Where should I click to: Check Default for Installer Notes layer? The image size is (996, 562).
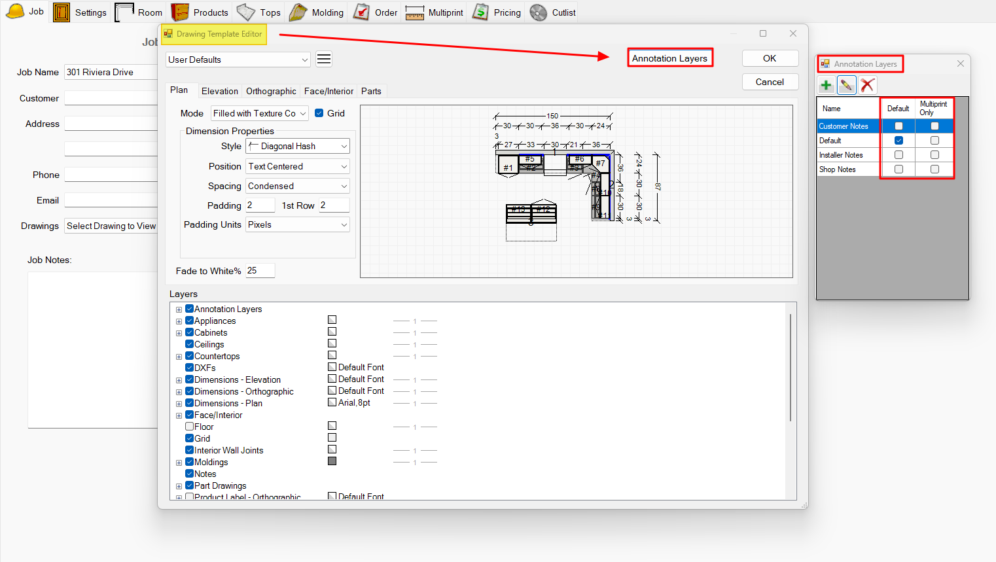[x=898, y=155]
